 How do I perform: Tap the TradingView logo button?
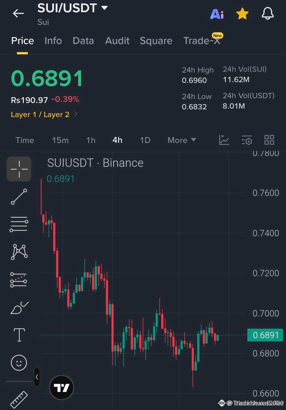(61, 387)
